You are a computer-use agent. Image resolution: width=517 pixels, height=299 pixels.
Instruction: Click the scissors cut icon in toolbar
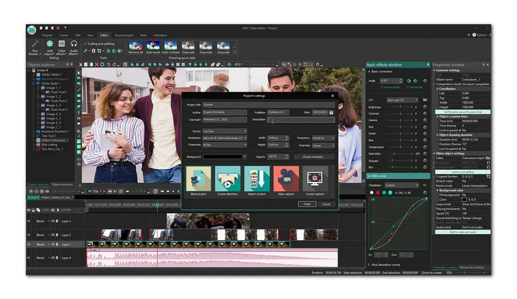tap(81, 64)
